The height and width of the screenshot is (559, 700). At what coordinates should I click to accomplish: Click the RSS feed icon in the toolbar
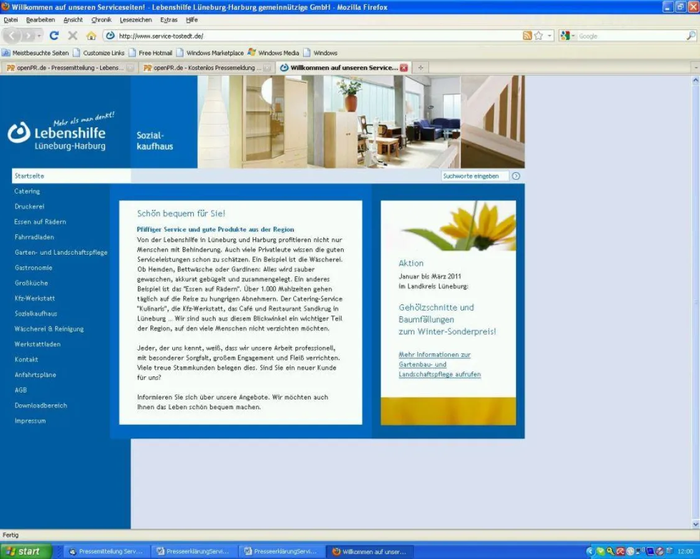pos(528,35)
